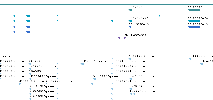
Task: Select the CG17030 gene arrow glyph
Action: (130, 10)
